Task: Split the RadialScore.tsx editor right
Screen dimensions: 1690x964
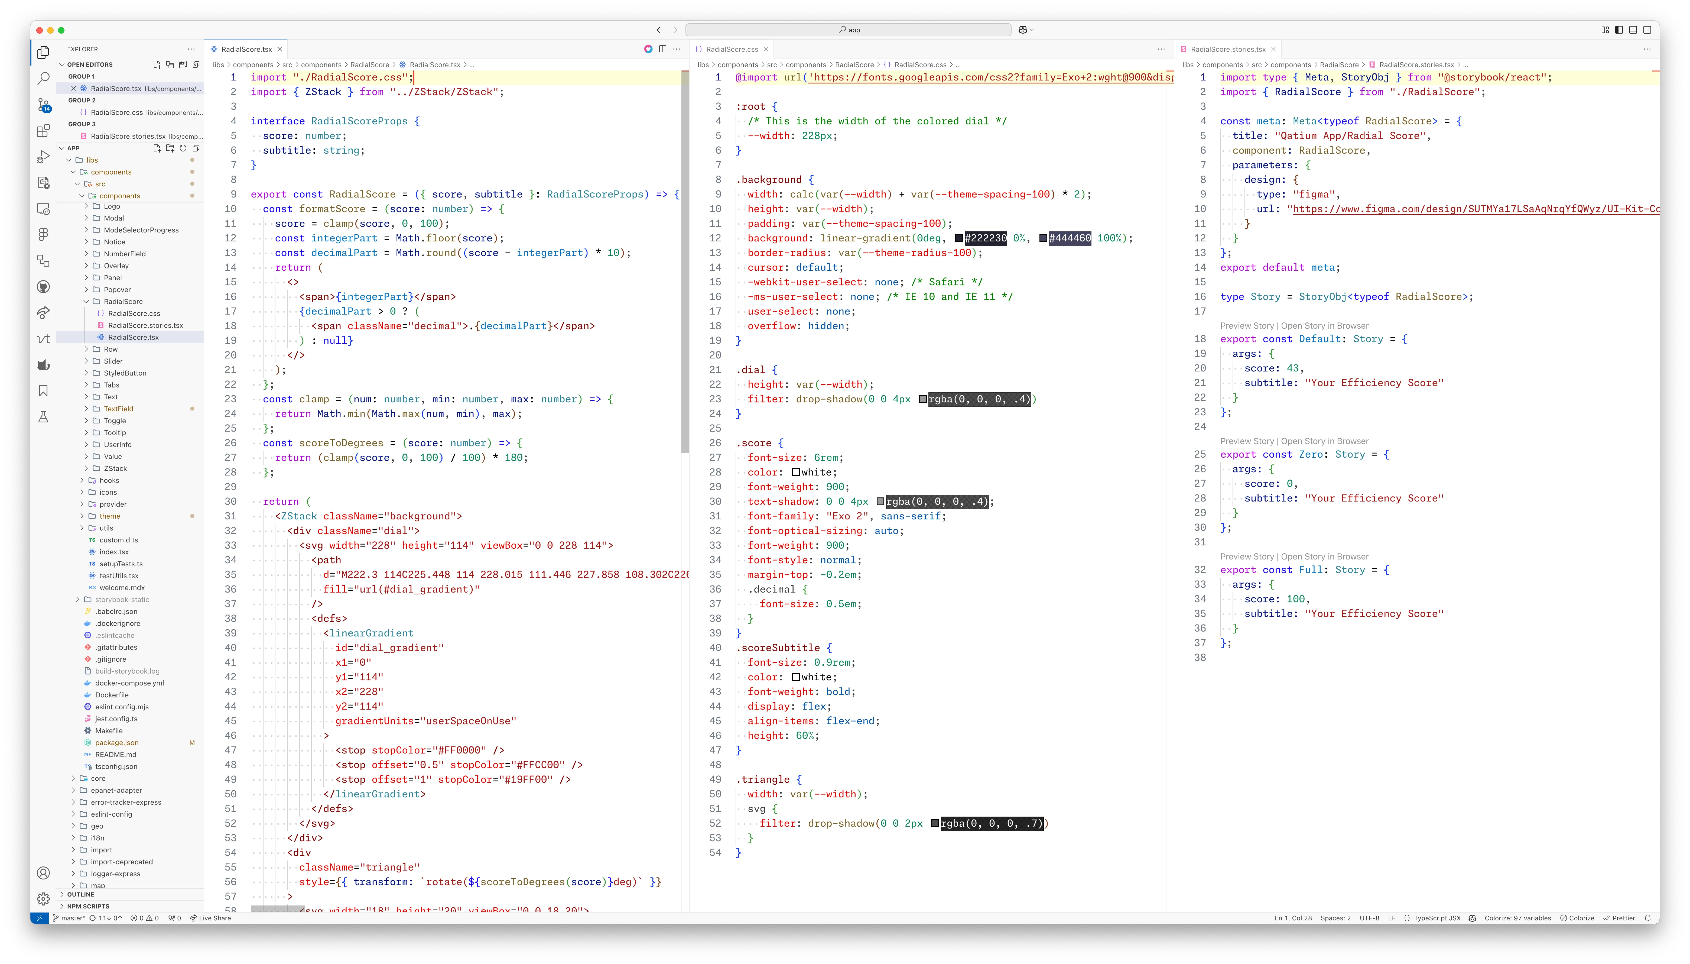Action: click(x=662, y=49)
